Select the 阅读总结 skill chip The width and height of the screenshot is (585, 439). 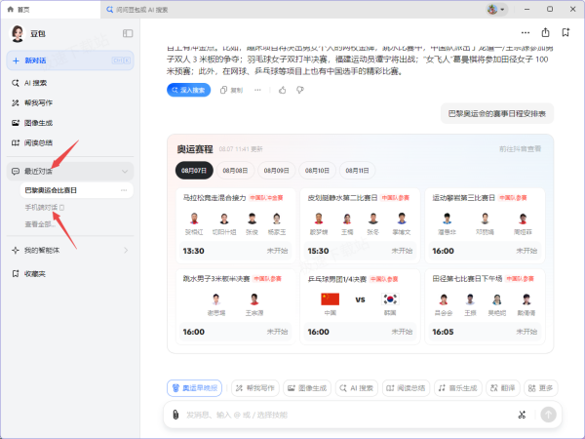tap(406, 388)
